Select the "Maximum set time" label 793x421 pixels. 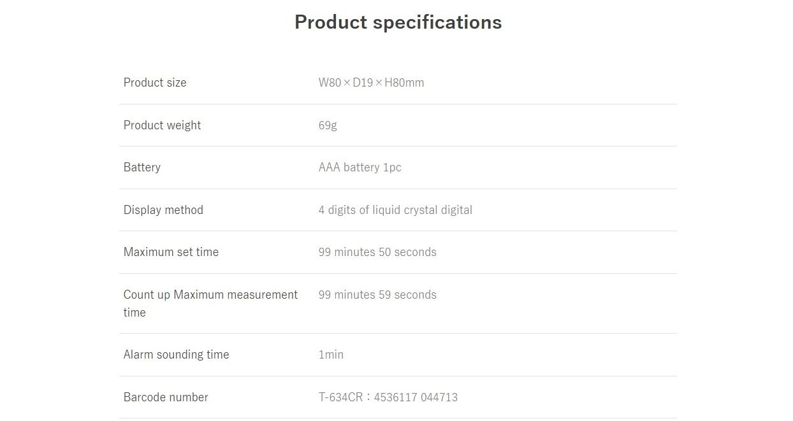point(171,252)
